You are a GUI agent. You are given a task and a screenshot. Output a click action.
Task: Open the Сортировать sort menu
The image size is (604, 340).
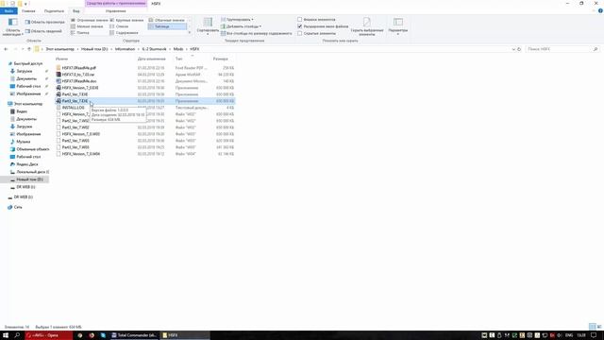[208, 26]
